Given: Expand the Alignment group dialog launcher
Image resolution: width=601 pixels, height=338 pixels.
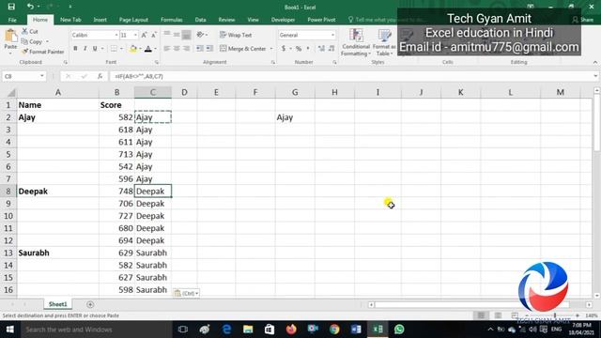Looking at the screenshot, I should 273,62.
